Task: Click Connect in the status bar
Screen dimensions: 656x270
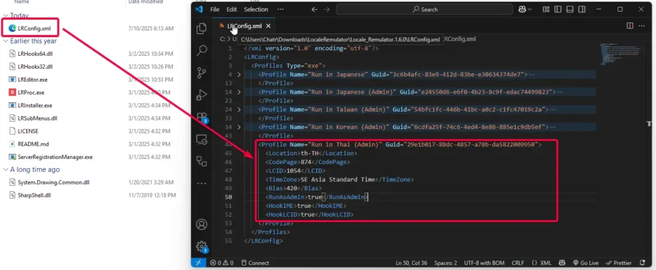Action: point(254,263)
